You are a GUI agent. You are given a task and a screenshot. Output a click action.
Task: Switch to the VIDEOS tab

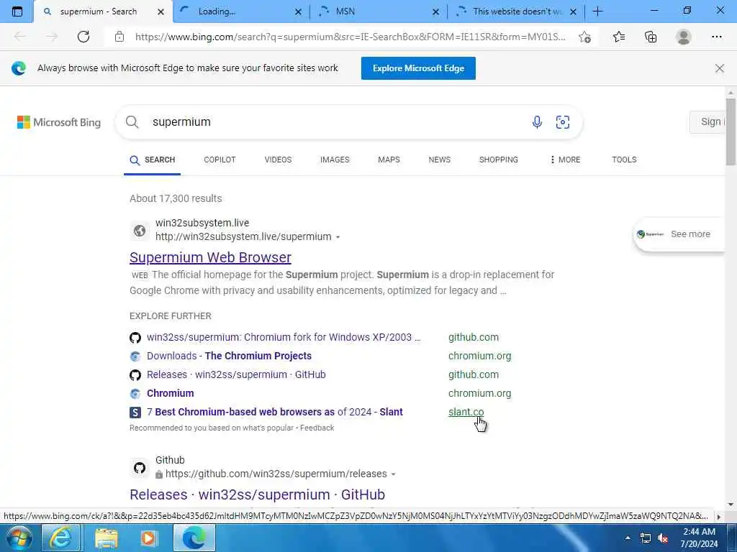tap(278, 160)
